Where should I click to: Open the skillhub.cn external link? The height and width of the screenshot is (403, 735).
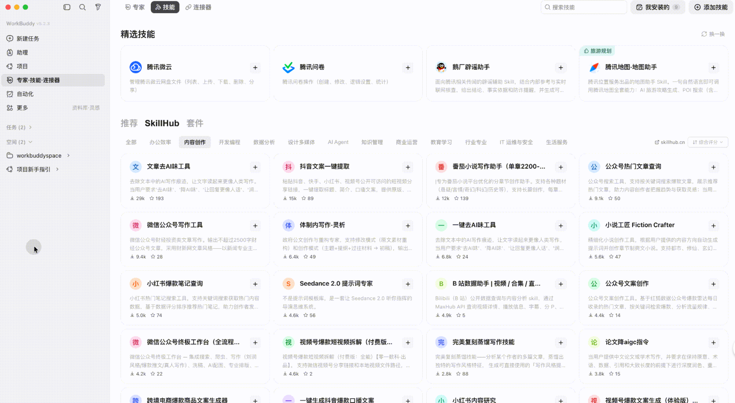tap(670, 142)
